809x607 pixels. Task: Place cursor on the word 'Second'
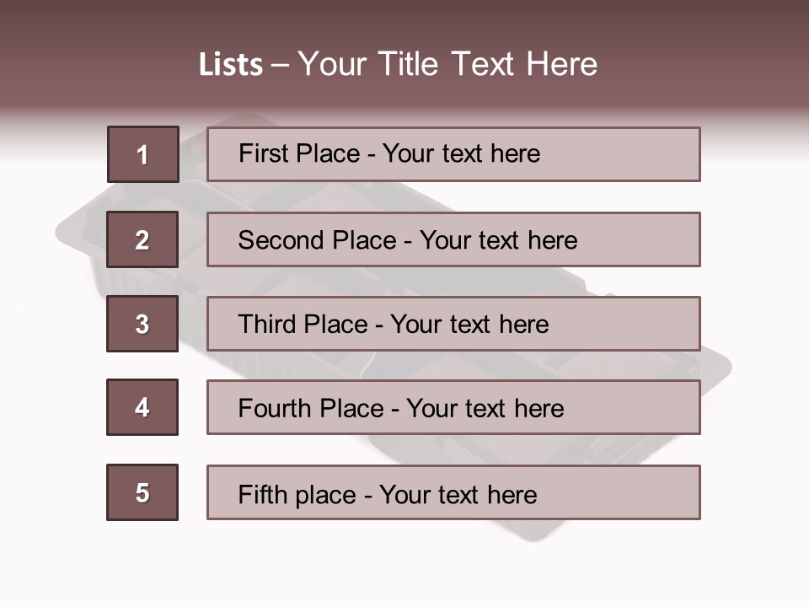[281, 240]
